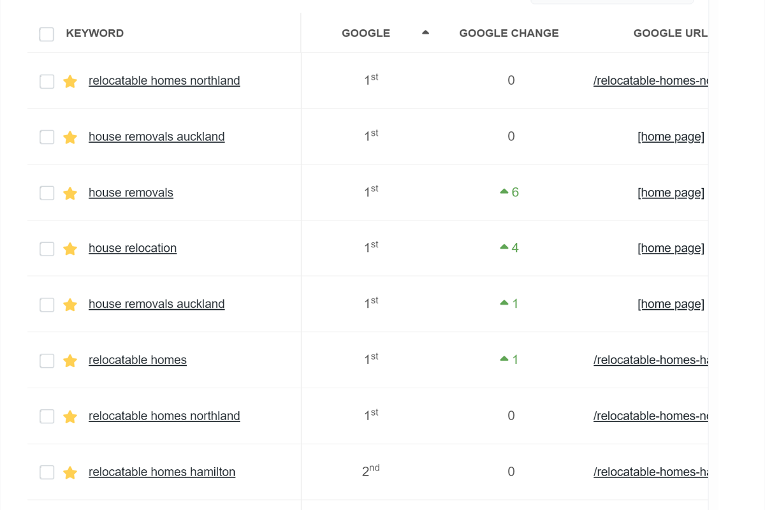Select all keywords with header checkbox
This screenshot has width=765, height=510.
point(47,34)
